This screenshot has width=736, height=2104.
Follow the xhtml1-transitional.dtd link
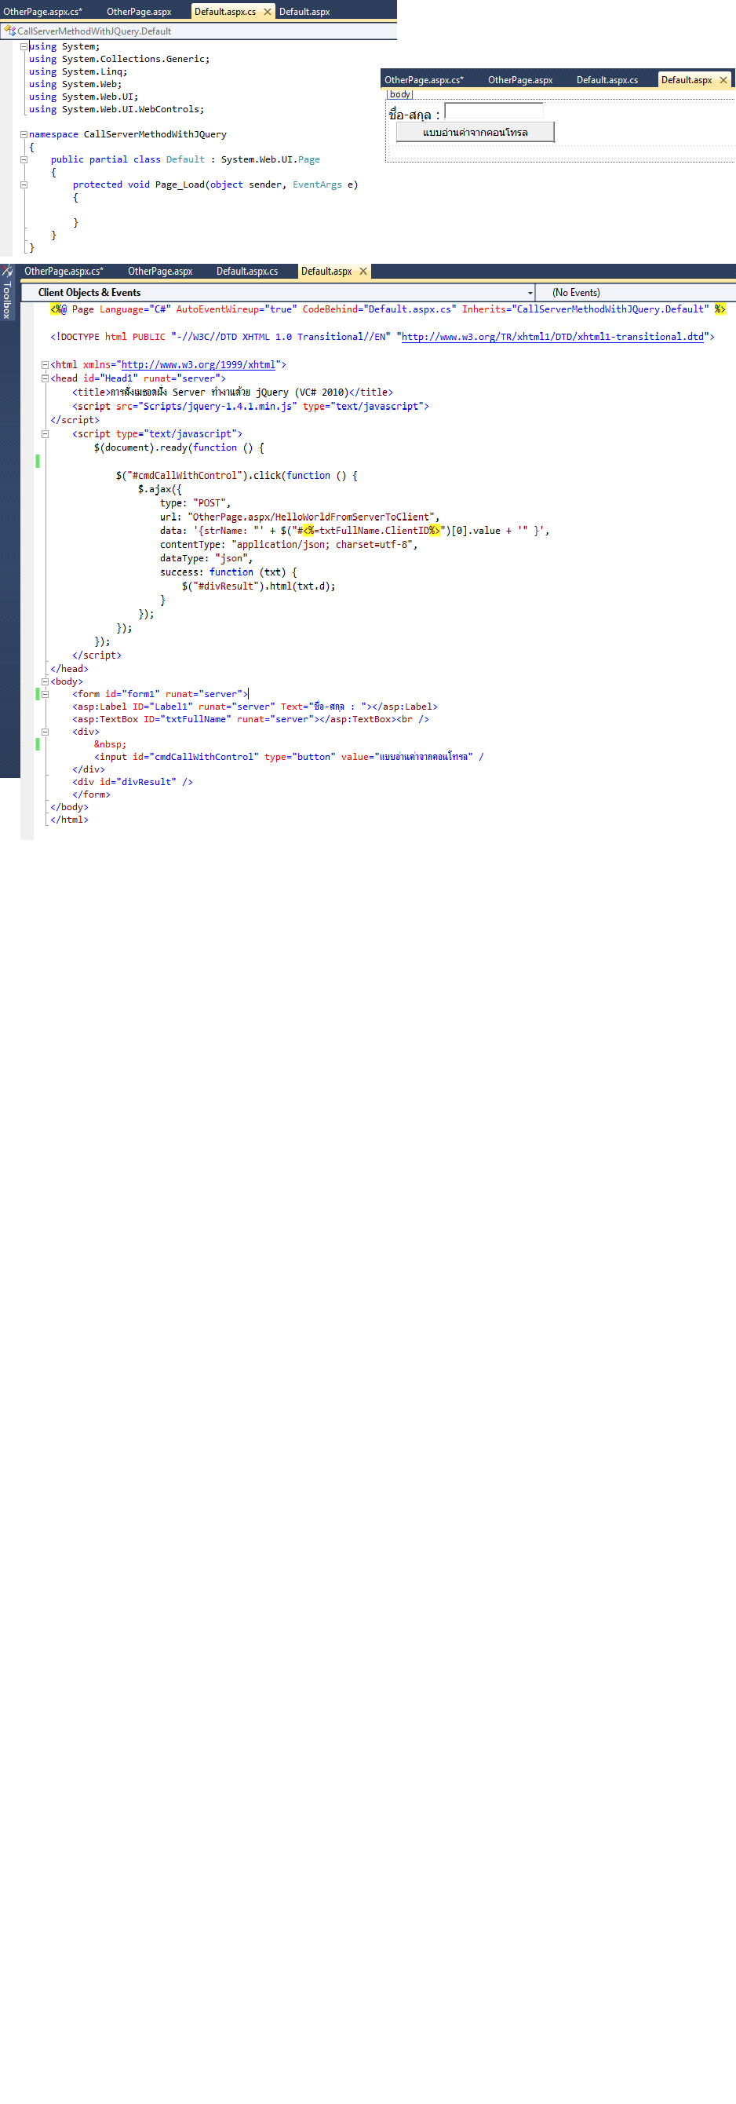point(552,337)
